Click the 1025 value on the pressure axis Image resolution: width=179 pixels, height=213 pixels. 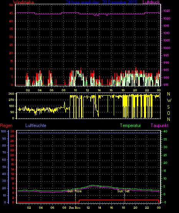point(166,11)
